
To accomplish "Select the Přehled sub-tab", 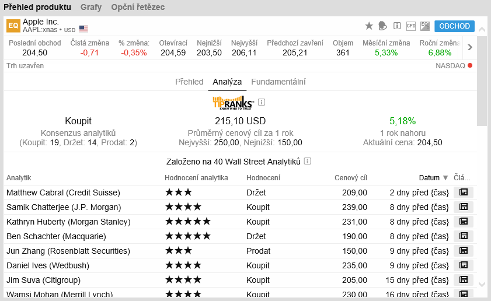I will [x=189, y=82].
